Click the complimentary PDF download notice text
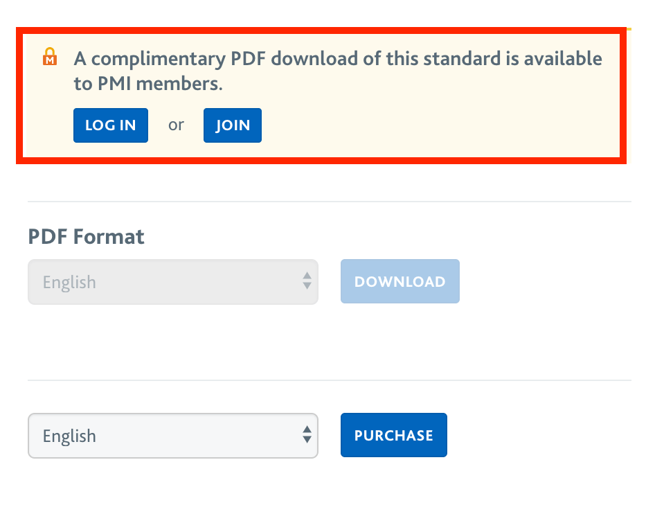This screenshot has height=514, width=655. [338, 59]
